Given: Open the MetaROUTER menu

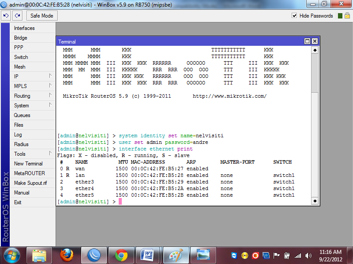Looking at the screenshot, I should pos(33,173).
